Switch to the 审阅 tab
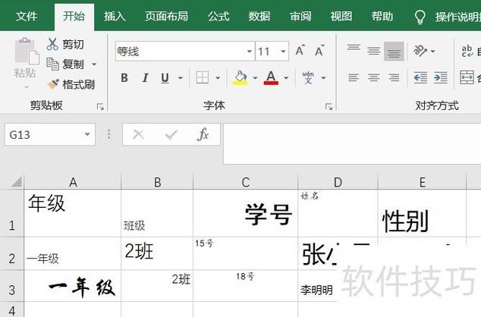Screen dimensions: 481x317 300,16
